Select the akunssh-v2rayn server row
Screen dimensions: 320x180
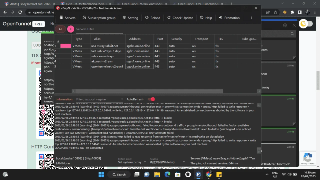point(157,61)
